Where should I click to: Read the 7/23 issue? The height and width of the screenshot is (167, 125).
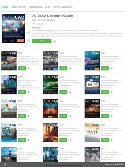pyautogui.click(x=63, y=116)
